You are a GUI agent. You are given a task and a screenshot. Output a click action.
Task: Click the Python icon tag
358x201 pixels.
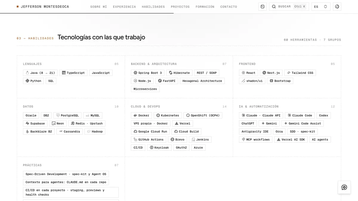coord(27,81)
